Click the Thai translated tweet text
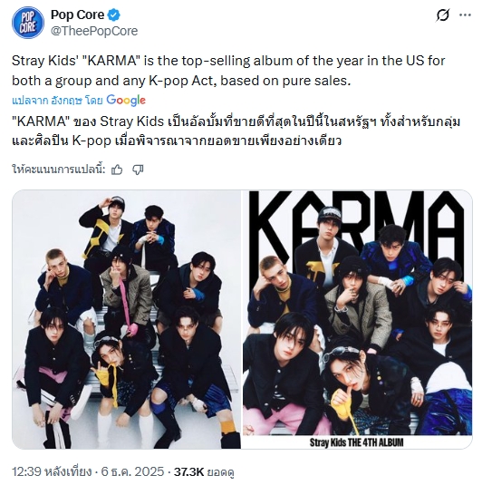 236,131
